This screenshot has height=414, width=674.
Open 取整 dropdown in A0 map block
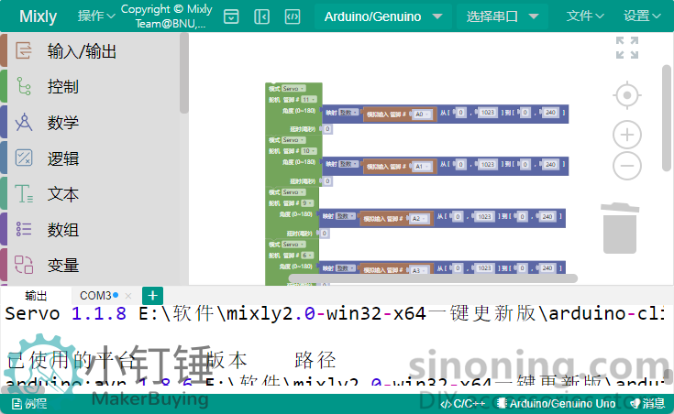pyautogui.click(x=349, y=113)
